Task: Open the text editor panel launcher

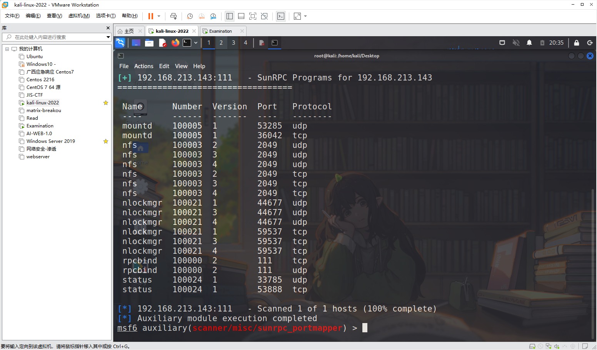Action: click(162, 43)
